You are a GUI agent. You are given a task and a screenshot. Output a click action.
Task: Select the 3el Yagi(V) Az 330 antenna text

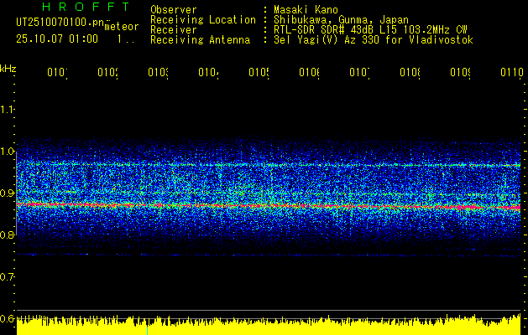tap(374, 40)
